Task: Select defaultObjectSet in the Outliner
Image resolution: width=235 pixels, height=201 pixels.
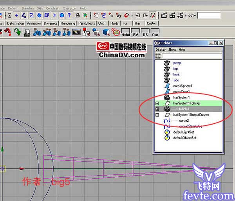Action: 184,138
